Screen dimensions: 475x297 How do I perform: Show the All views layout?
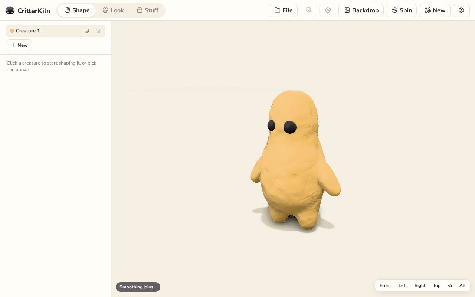click(462, 285)
